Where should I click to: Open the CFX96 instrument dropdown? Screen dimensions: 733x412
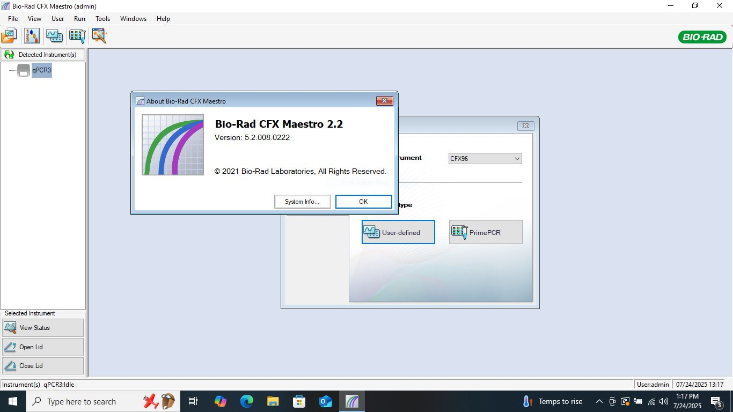(485, 159)
